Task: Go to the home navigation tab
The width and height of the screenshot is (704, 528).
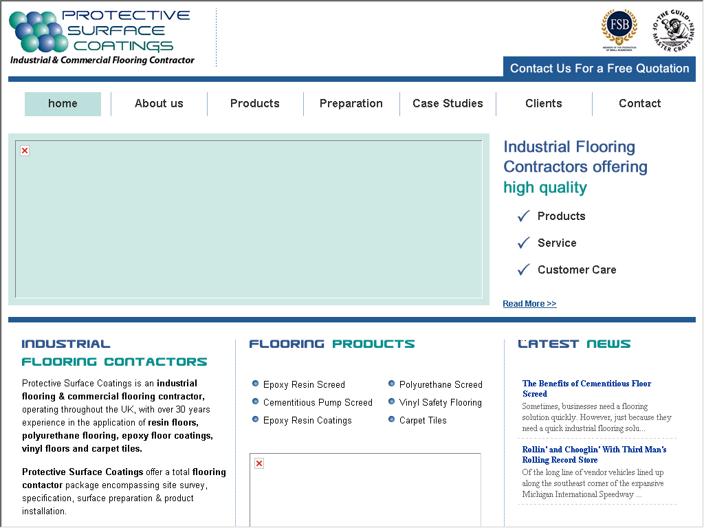Action: pos(63,104)
